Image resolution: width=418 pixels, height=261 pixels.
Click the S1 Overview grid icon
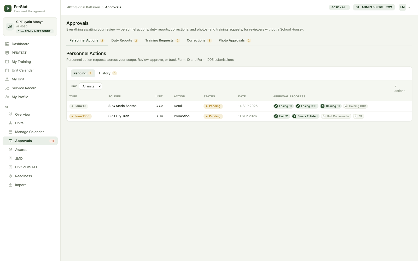pyautogui.click(x=10, y=114)
